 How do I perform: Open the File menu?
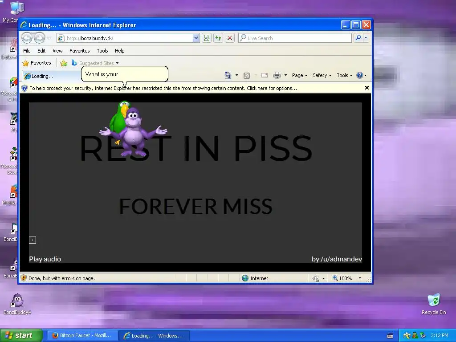(27, 51)
